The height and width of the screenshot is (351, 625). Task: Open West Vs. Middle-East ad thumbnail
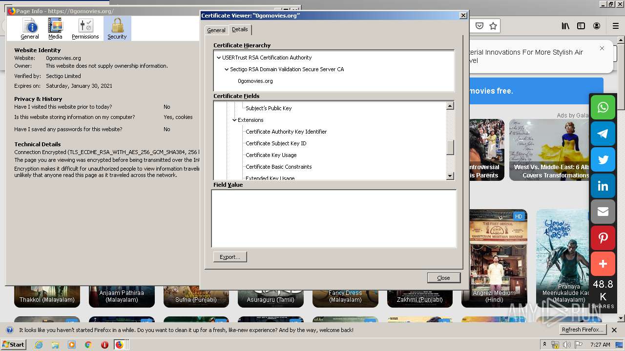[549, 150]
